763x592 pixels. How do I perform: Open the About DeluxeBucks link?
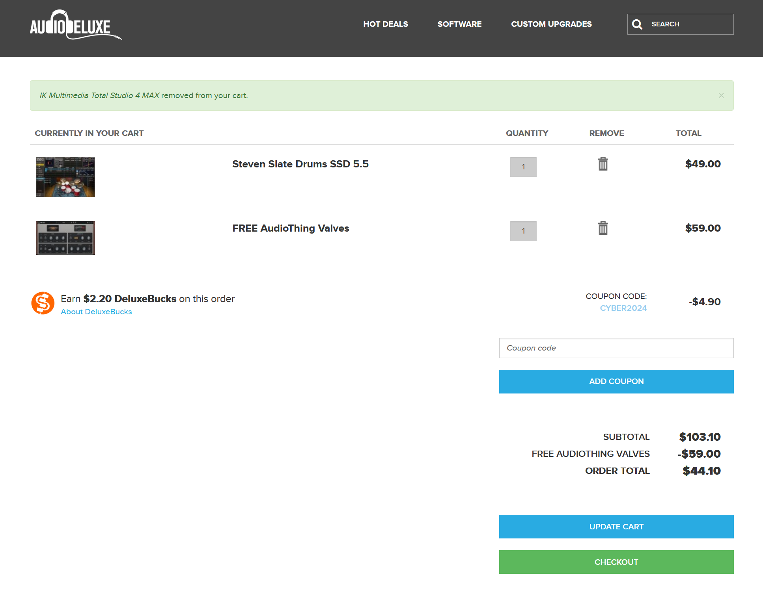[96, 312]
